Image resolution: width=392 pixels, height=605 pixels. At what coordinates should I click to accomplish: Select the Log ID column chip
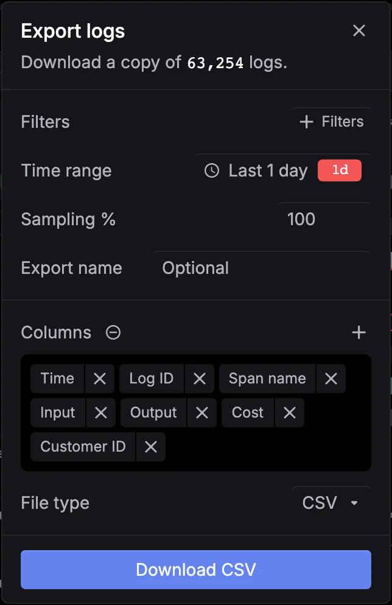152,379
